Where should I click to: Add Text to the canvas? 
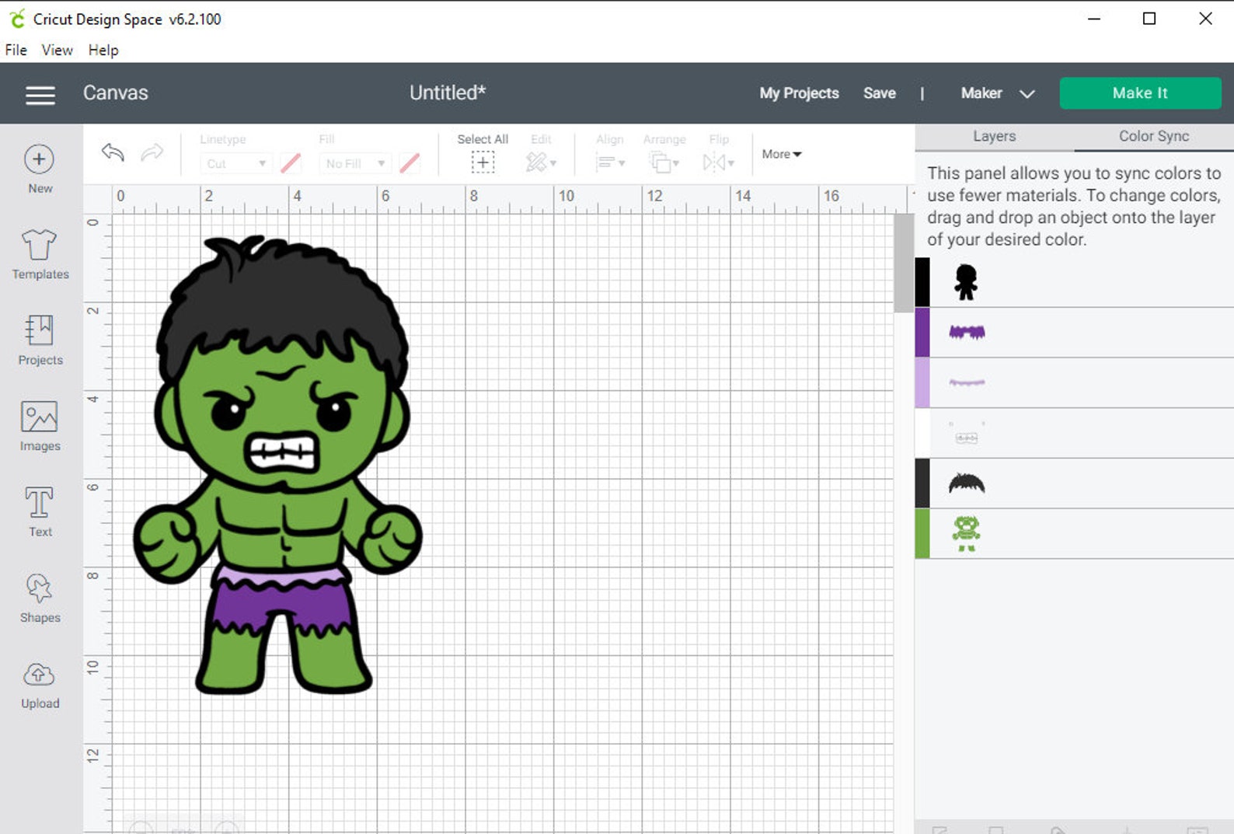tap(40, 511)
